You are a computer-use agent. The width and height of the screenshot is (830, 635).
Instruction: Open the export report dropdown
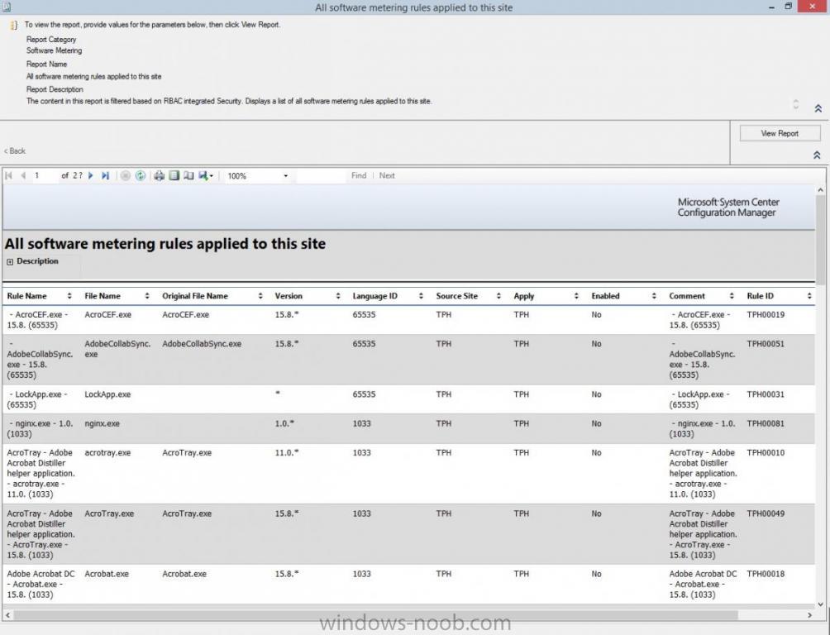coord(205,176)
